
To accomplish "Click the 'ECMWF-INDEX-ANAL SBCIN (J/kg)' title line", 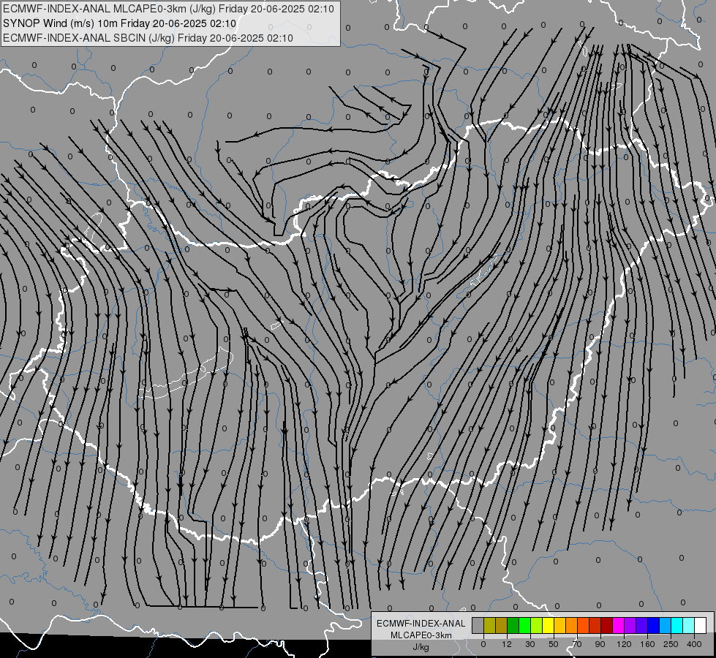I will point(148,38).
